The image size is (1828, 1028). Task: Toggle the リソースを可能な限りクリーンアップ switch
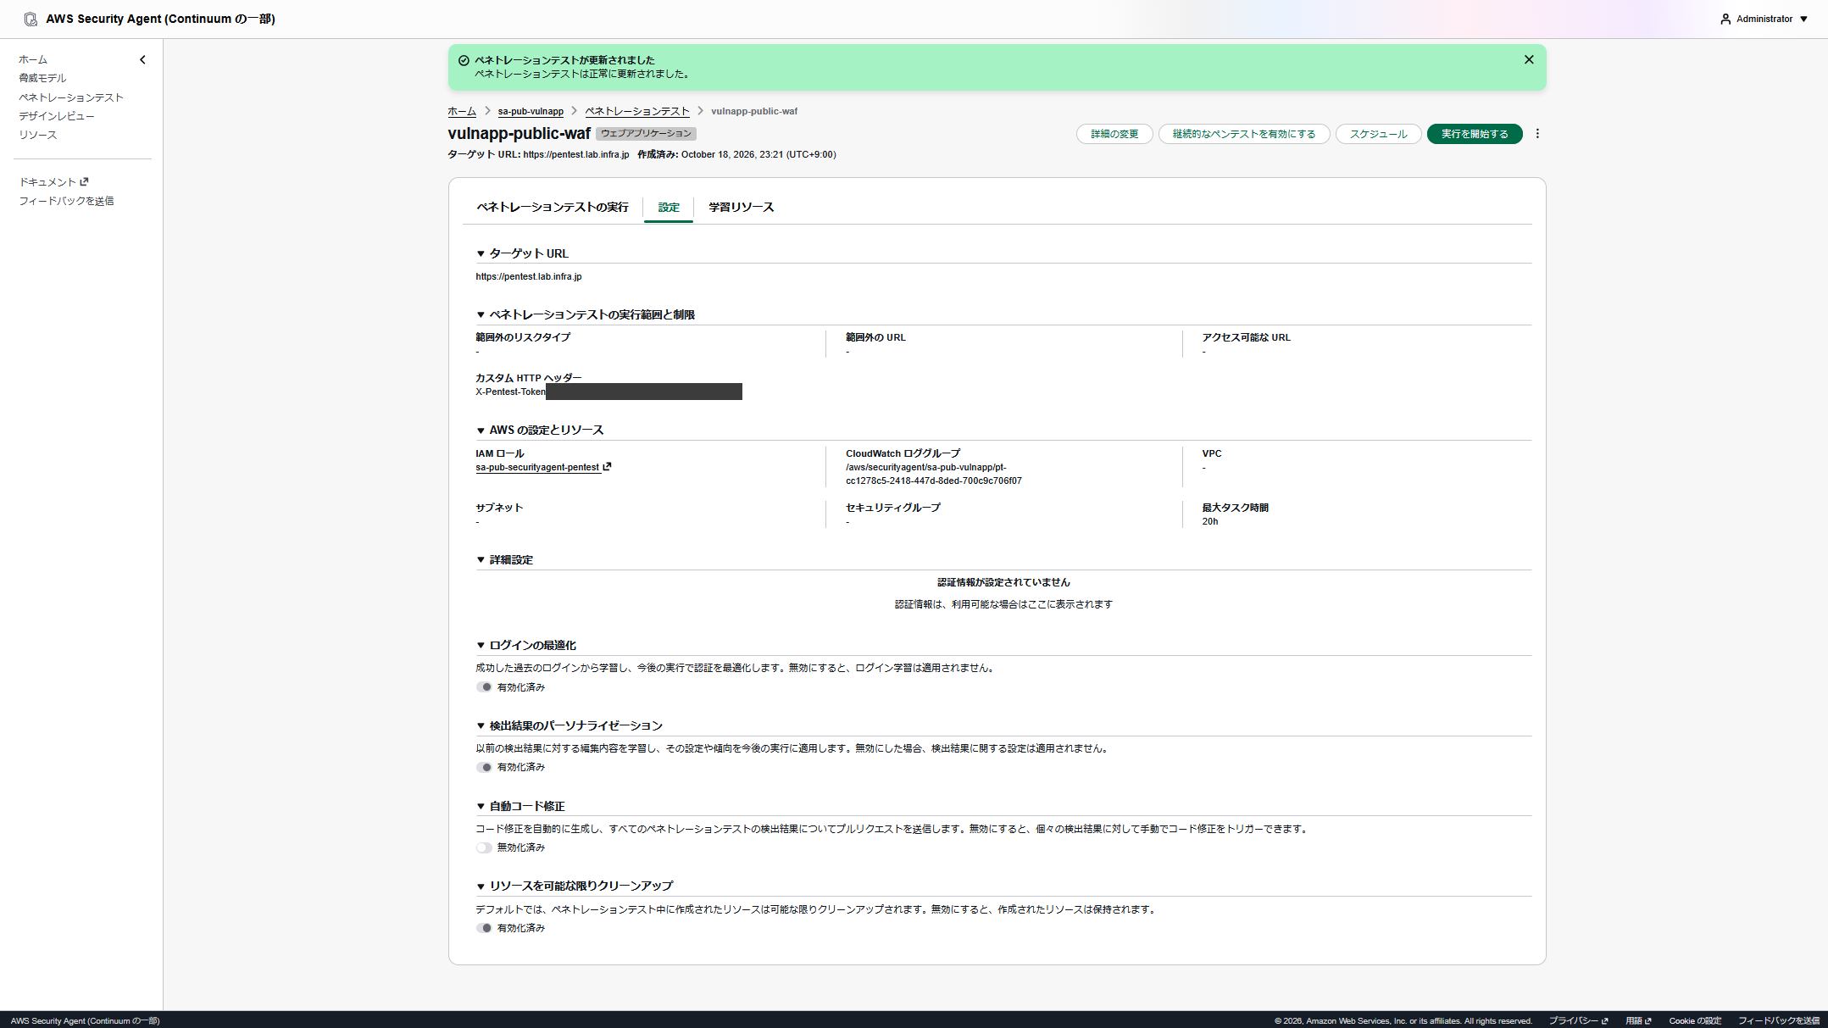click(x=484, y=928)
